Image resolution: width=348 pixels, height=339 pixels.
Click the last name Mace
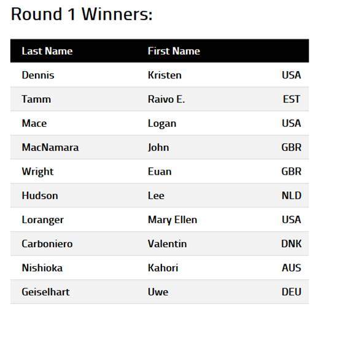click(34, 123)
